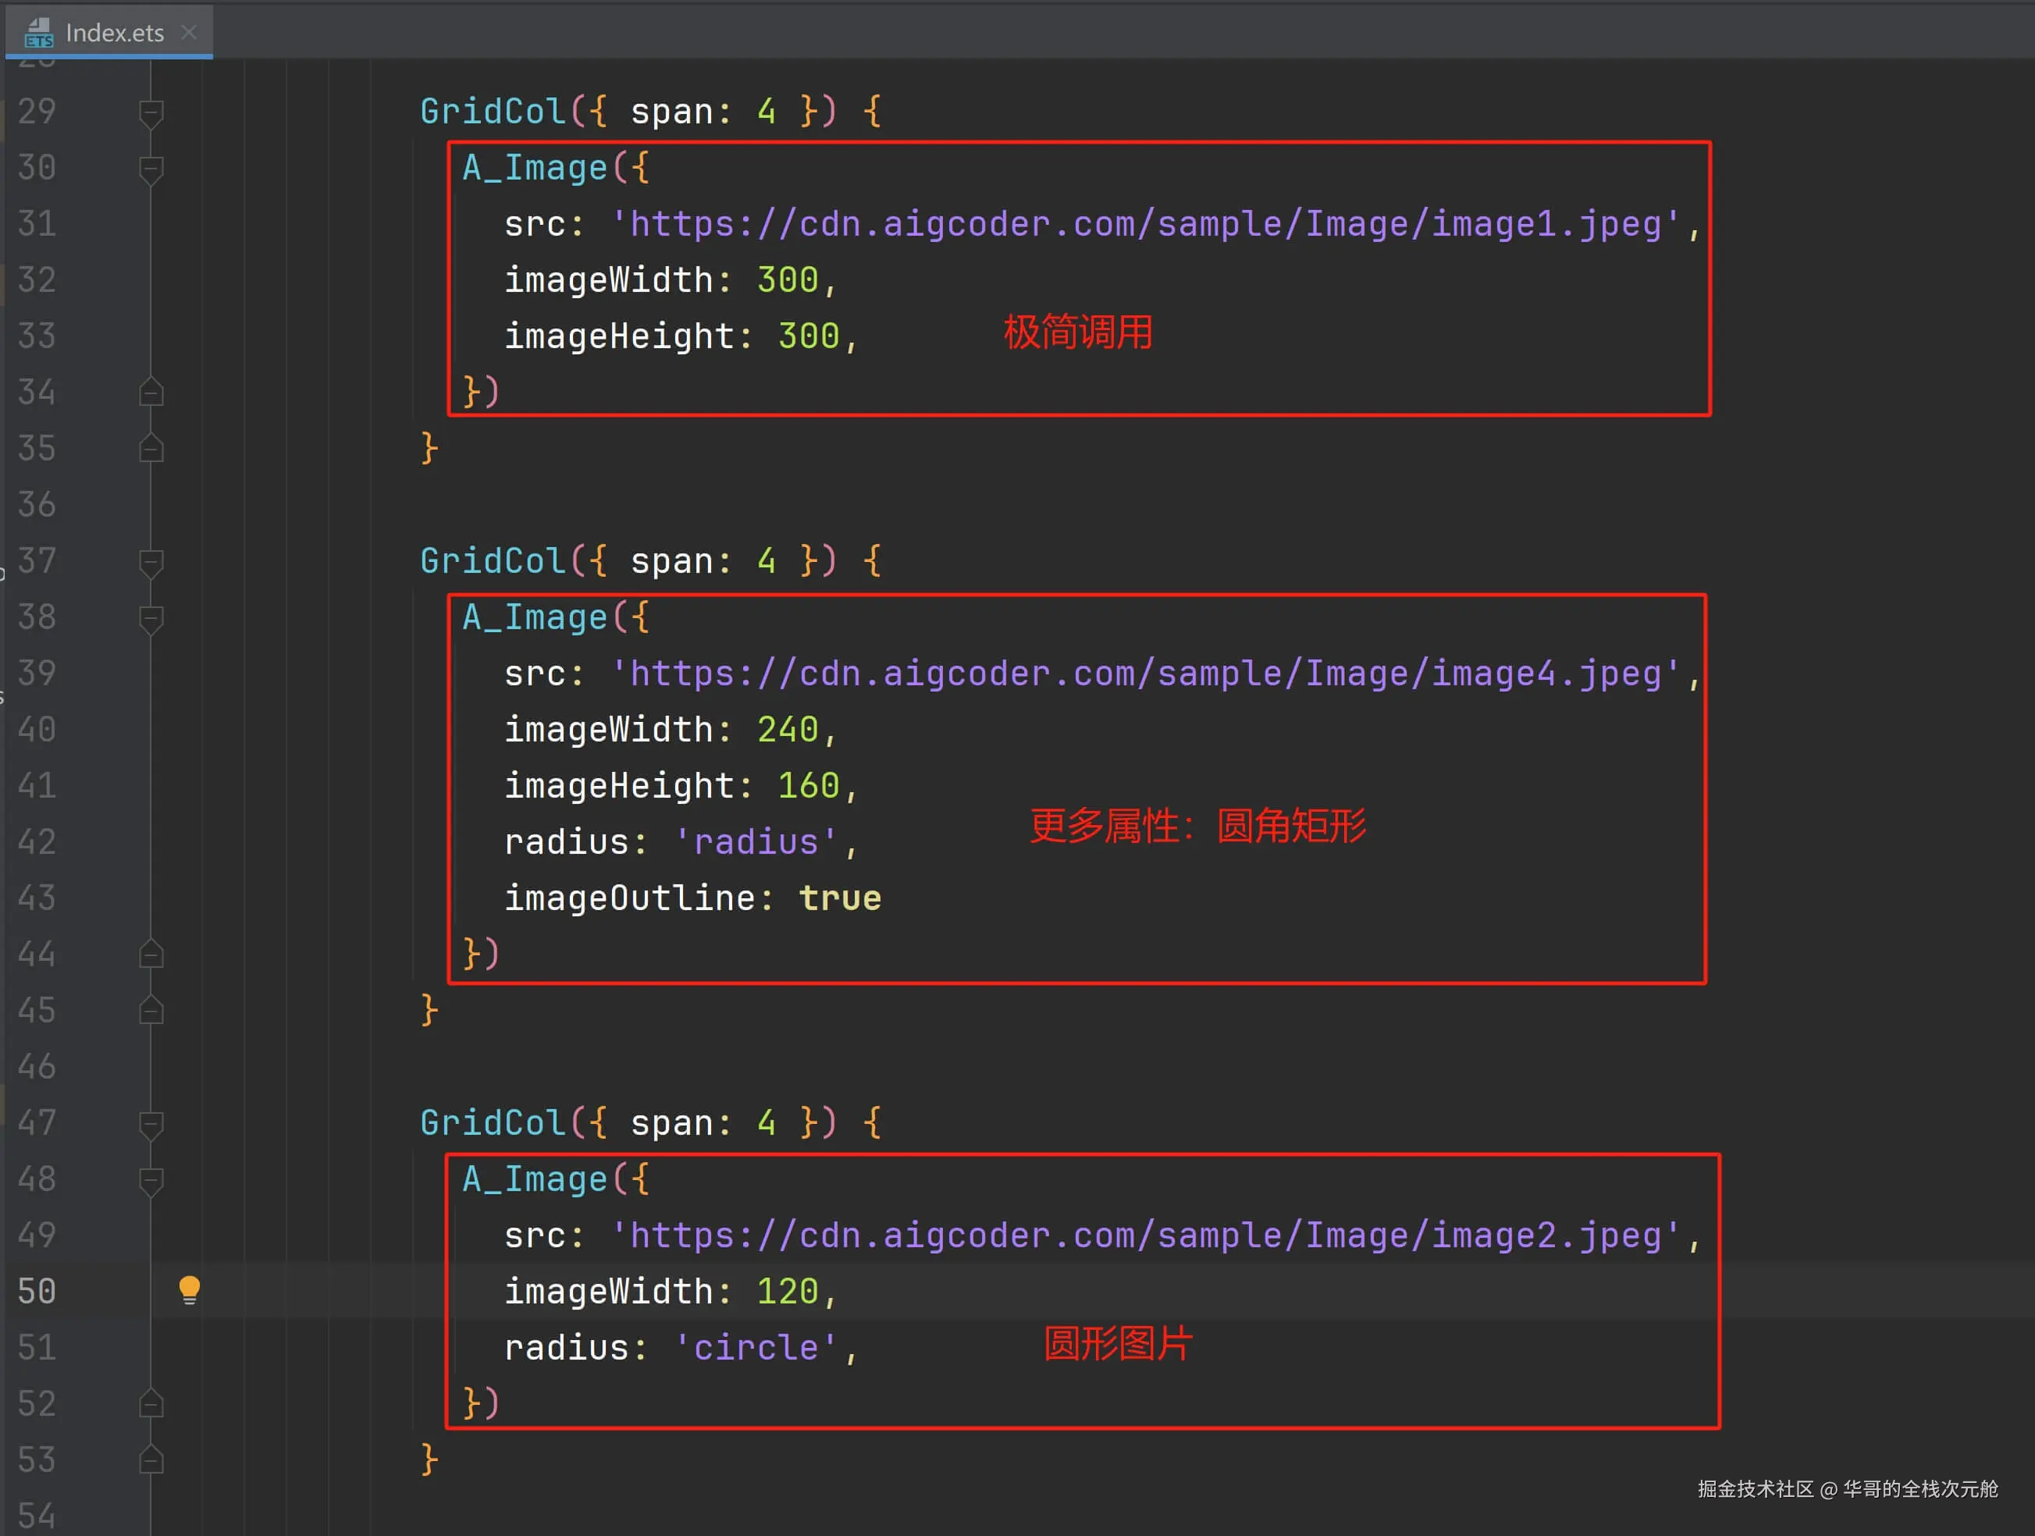Close the Index.ets tab
Viewport: 2035px width, 1536px height.
pyautogui.click(x=189, y=33)
